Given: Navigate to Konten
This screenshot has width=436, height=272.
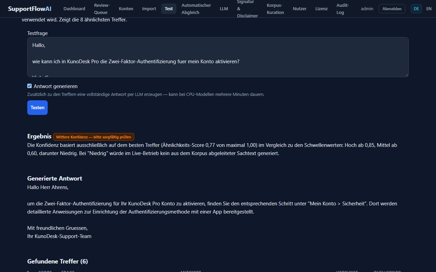Looking at the screenshot, I should coord(126,9).
